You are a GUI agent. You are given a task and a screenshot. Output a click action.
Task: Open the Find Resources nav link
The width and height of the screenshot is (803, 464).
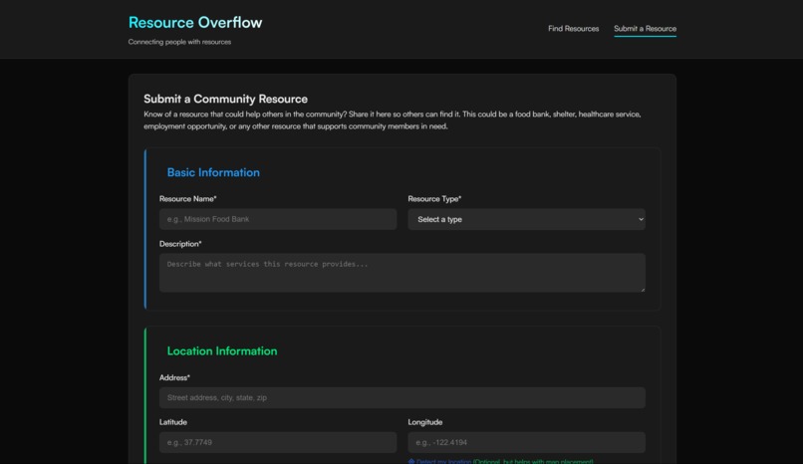tap(573, 29)
